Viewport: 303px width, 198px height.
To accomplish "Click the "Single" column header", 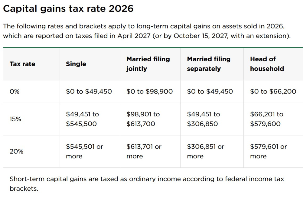I will pos(76,64).
